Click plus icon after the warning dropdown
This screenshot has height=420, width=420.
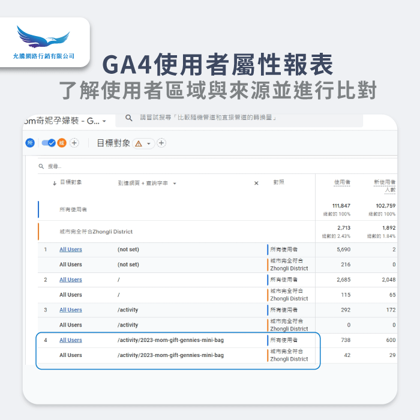(161, 143)
